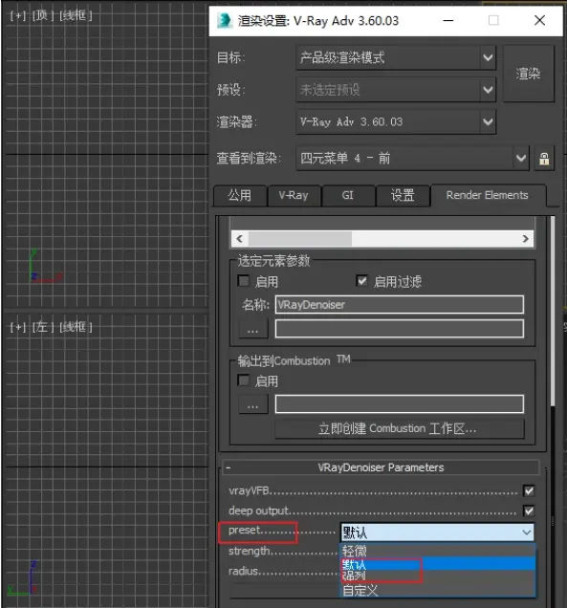Switch to the 设置 tab
Image resolution: width=567 pixels, height=608 pixels.
point(403,195)
